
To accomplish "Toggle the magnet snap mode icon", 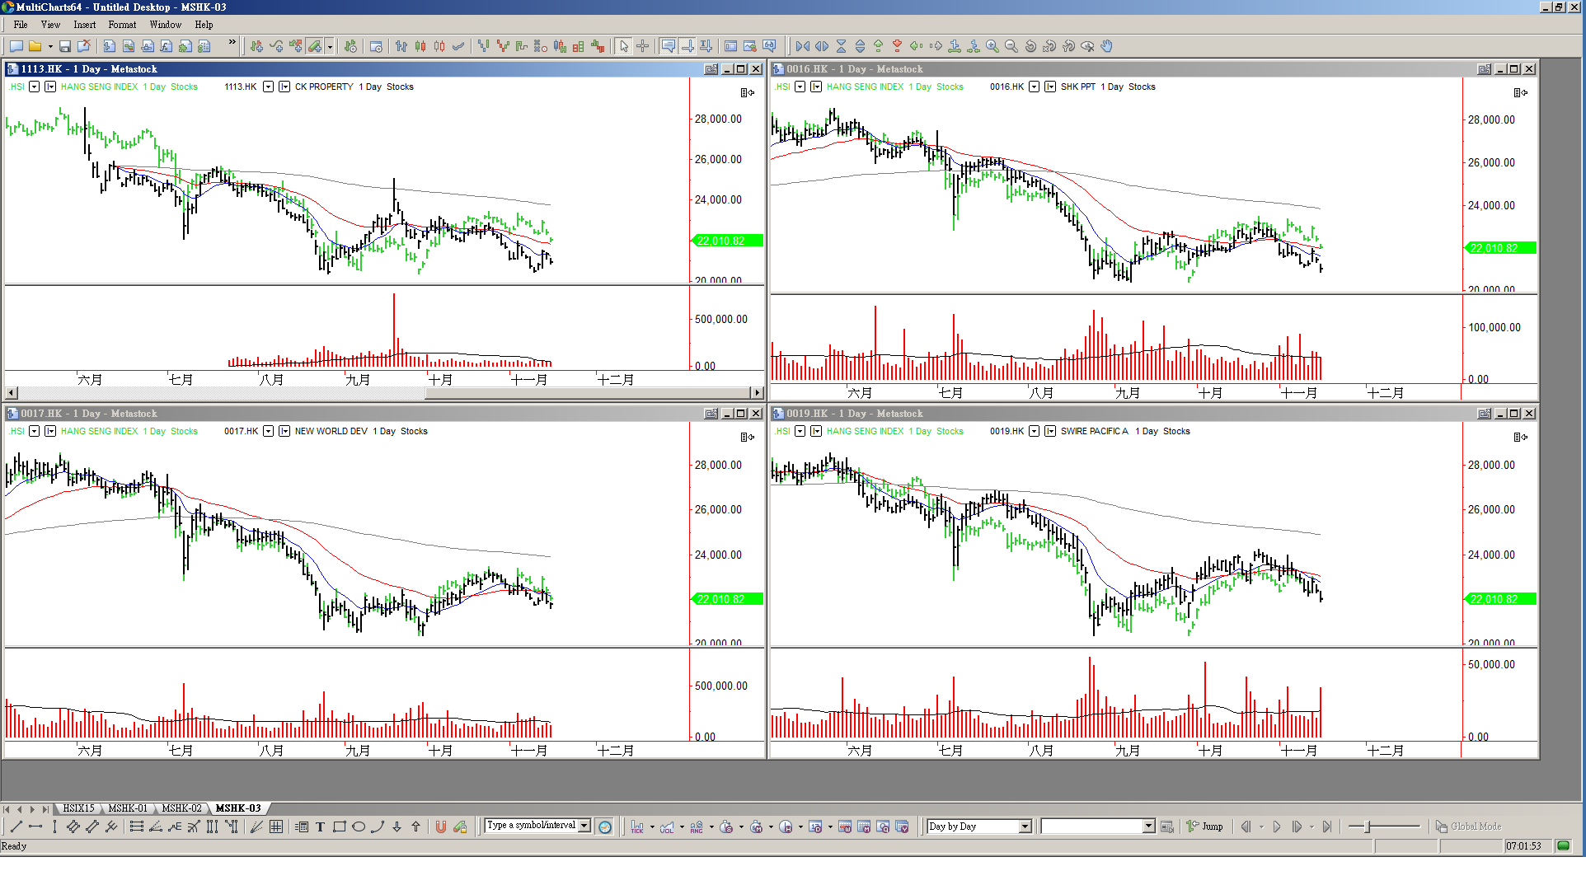I will tap(441, 827).
